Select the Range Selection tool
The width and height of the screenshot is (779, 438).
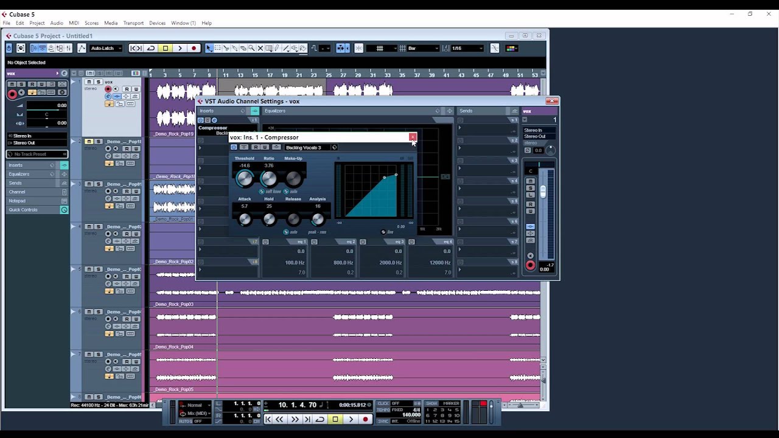[x=218, y=48]
